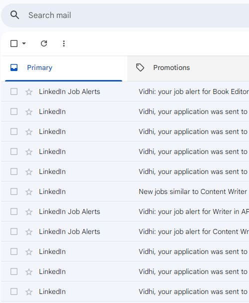Star the Content Writer job alert email
Image resolution: width=249 pixels, height=303 pixels.
[x=29, y=232]
